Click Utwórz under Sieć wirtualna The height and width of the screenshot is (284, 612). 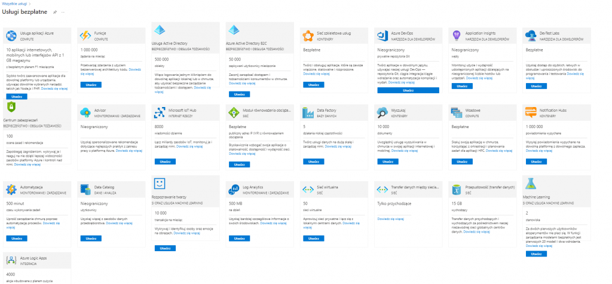coord(314,239)
